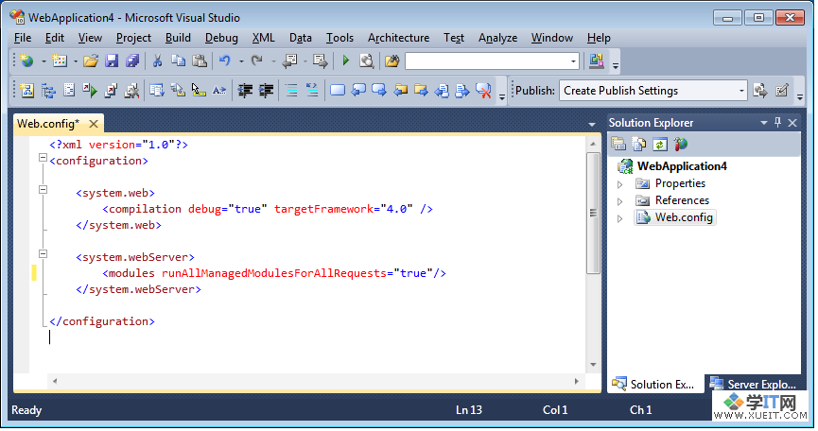Screen dimensions: 818x431
Task: Click the Edit Publish Settings pencil icon
Action: pyautogui.click(x=781, y=91)
